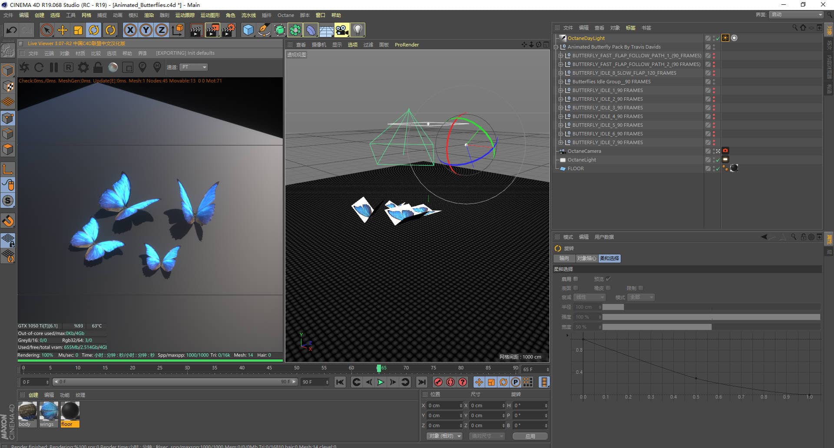Expand Butterflies Idle Group__90 FRAMES

[561, 82]
